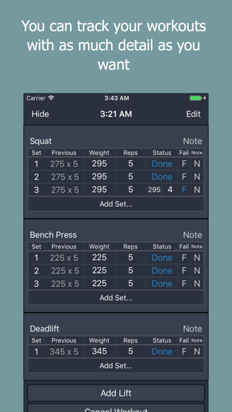Tap the Bench Press lift name
This screenshot has height=412, width=232.
(53, 235)
